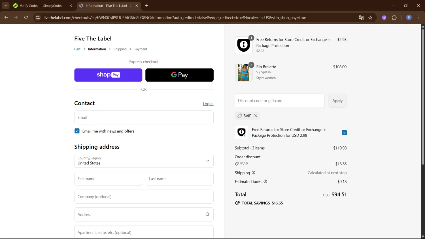
Task: Focus the Company (optional) field
Action: pyautogui.click(x=144, y=197)
